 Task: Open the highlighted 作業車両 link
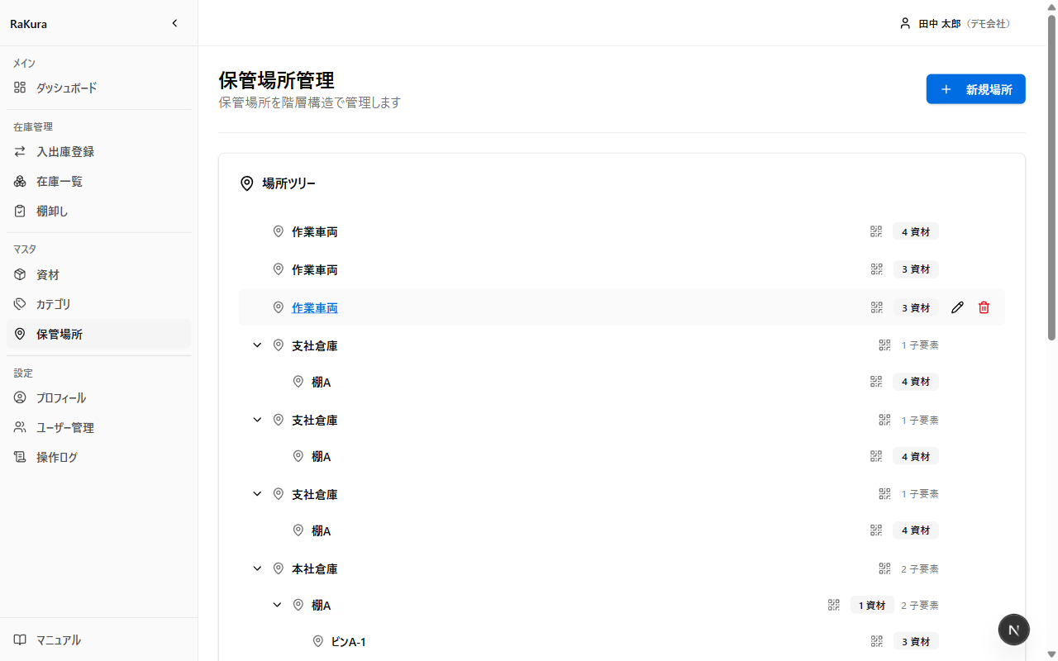pyautogui.click(x=315, y=307)
